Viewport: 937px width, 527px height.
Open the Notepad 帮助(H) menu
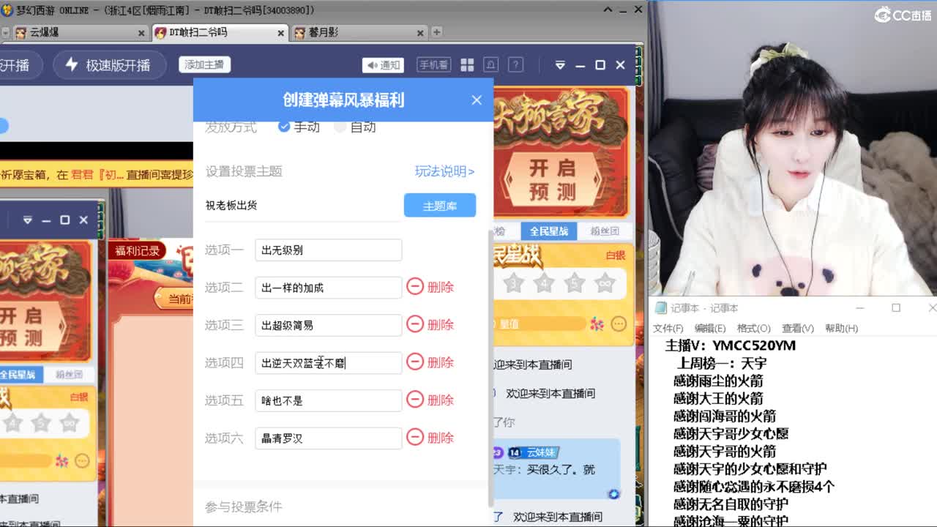point(841,328)
